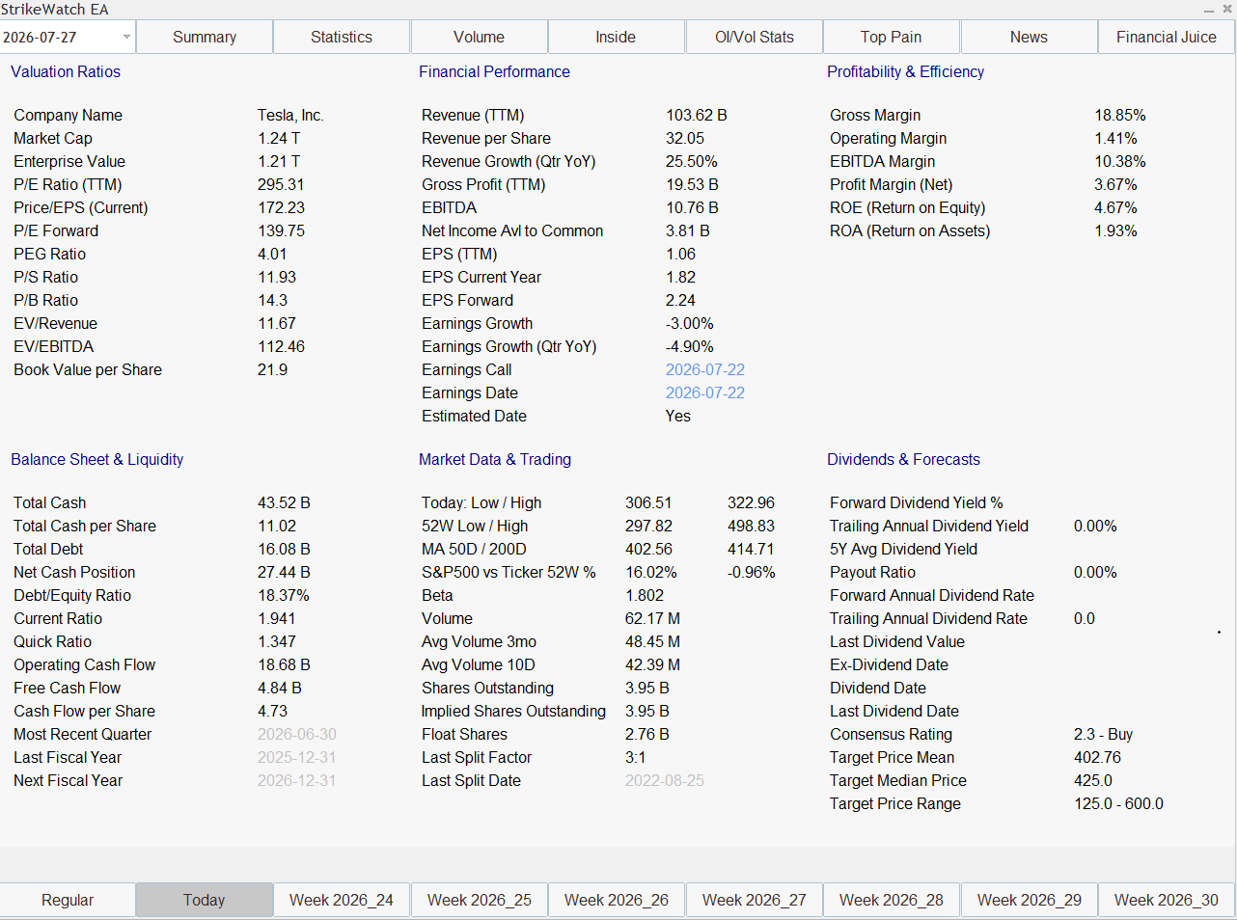The image size is (1237, 920).
Task: Click the Market Cap value 1.24 T
Action: click(x=279, y=139)
